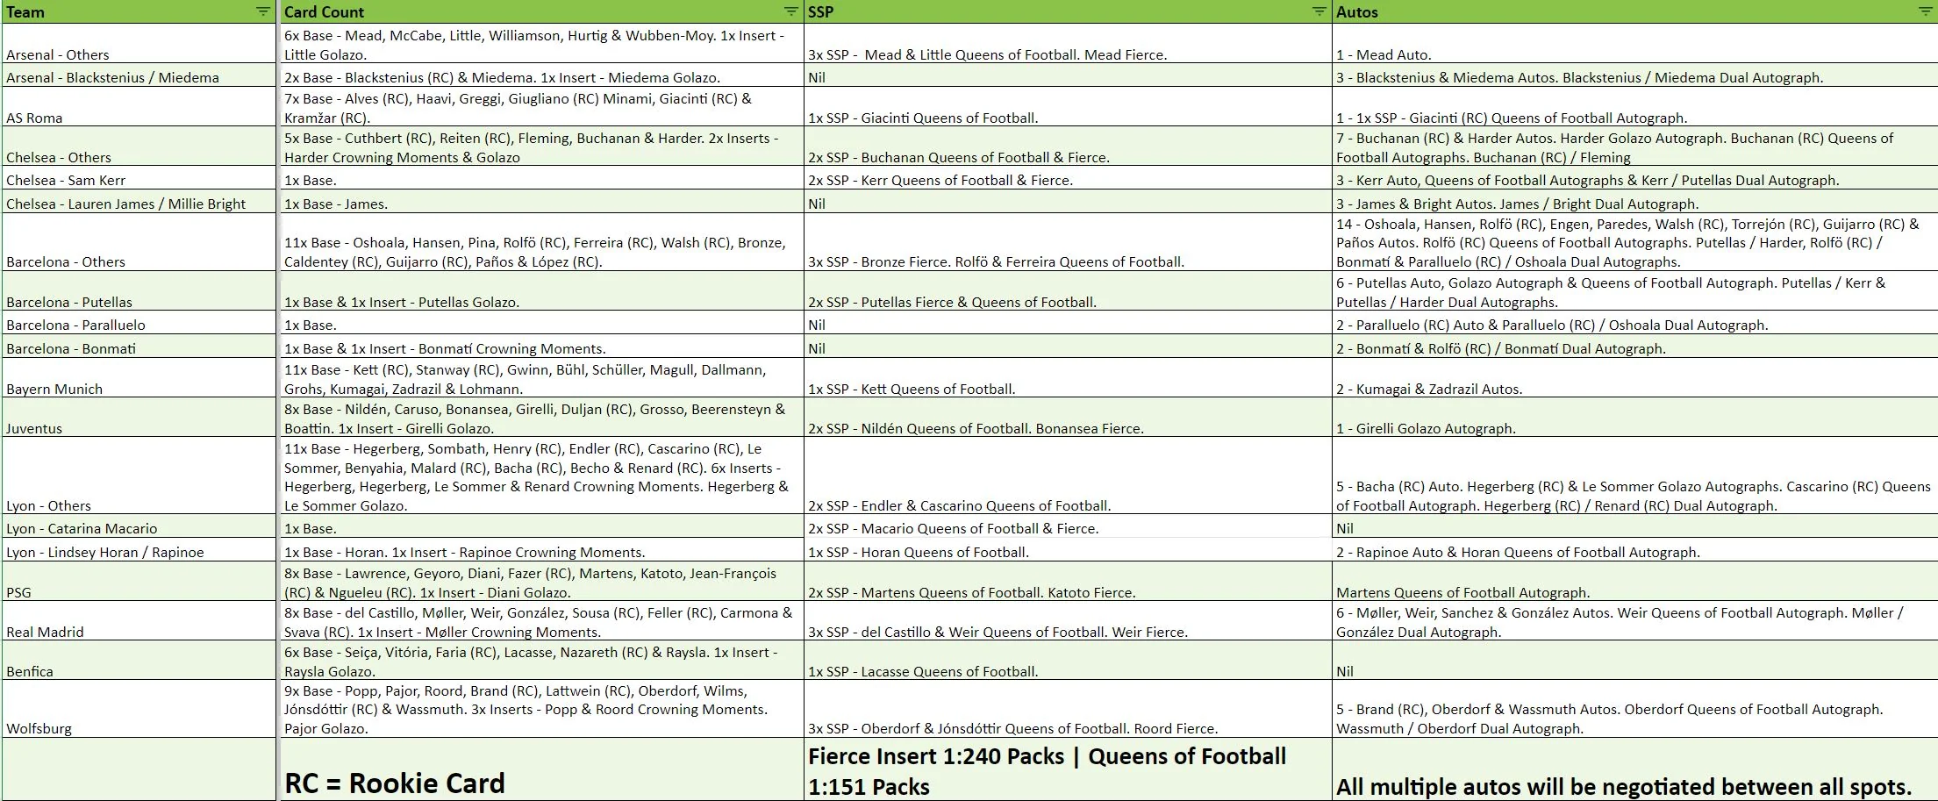The image size is (1938, 801).
Task: Select the "Real Madrid" team cell
Action: point(140,621)
